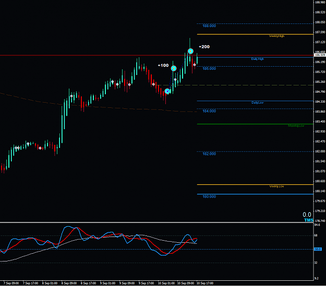Click the Monthly Low line label
Screen dimensions: 326x286
[296, 126]
